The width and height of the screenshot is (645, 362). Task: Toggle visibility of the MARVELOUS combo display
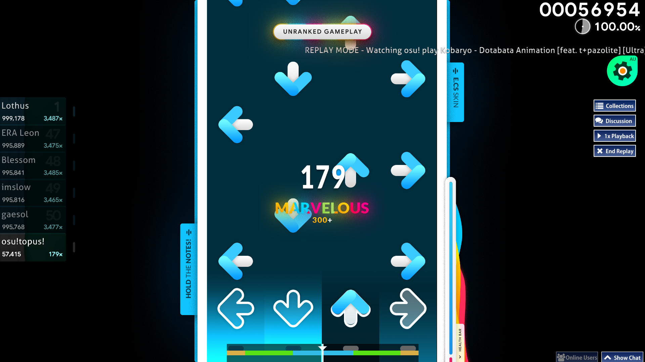click(x=322, y=208)
